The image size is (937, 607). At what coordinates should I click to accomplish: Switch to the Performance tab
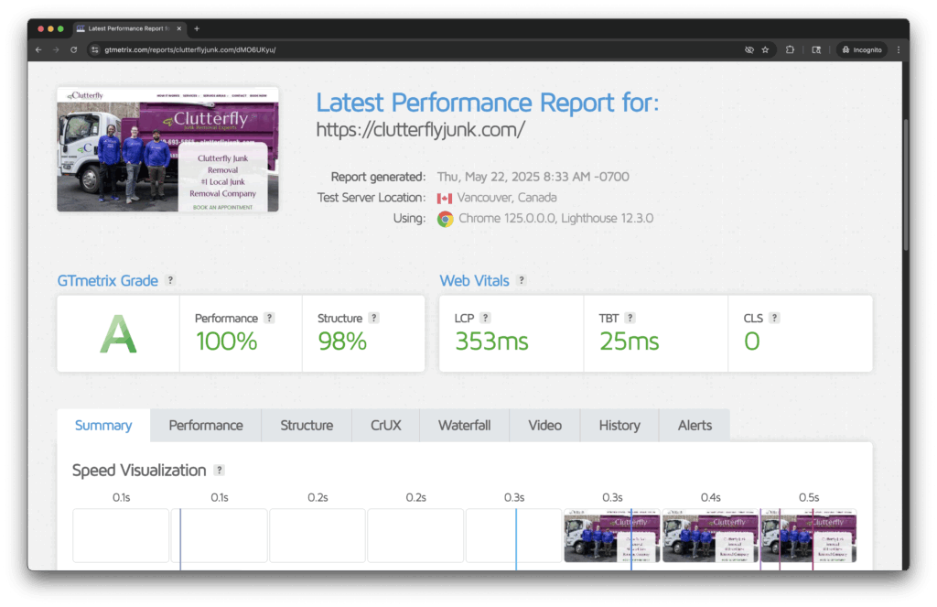pyautogui.click(x=206, y=425)
